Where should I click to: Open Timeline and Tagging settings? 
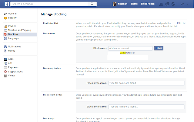tap(19, 30)
